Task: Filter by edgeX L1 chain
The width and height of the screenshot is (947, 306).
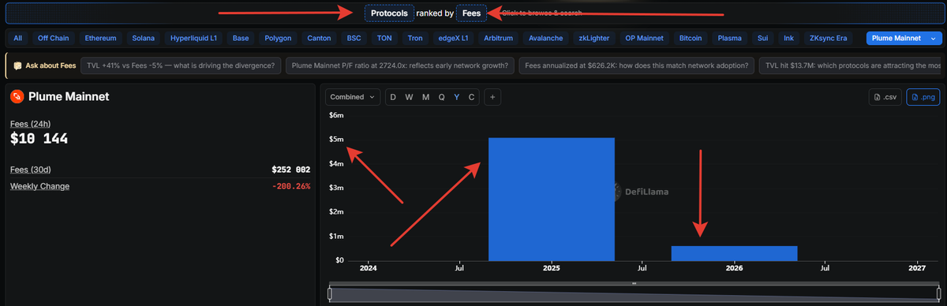Action: tap(454, 38)
